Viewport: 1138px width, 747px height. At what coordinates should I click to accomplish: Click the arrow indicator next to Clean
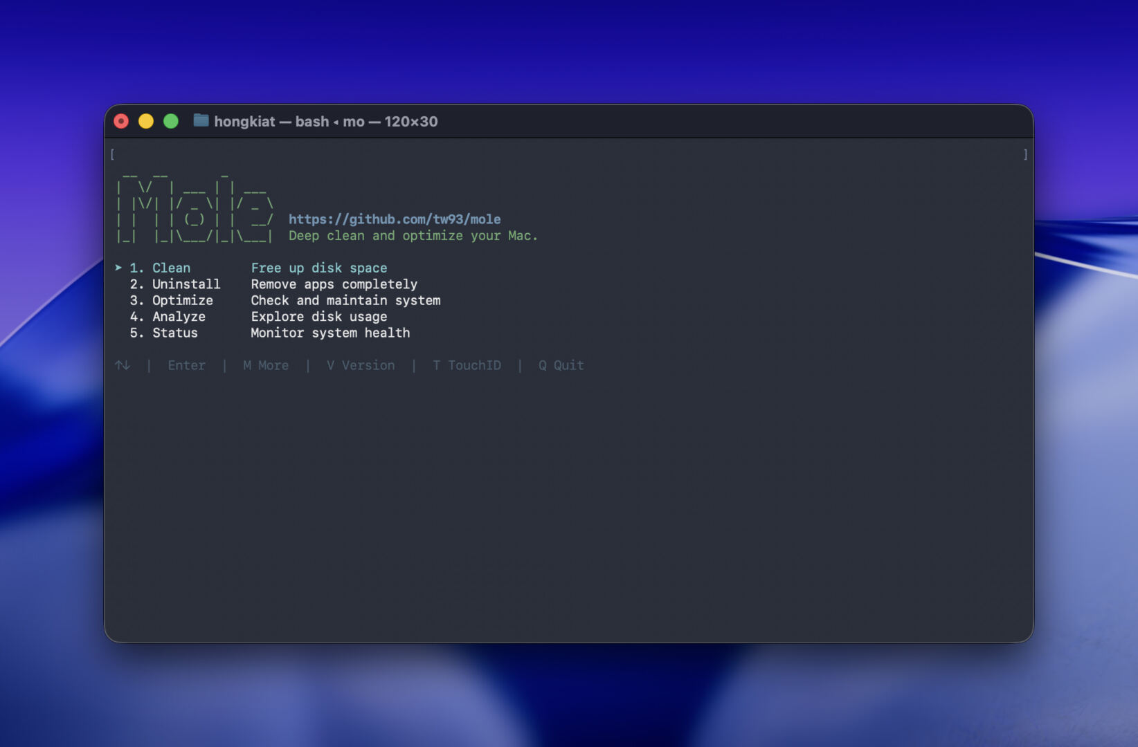(x=119, y=268)
